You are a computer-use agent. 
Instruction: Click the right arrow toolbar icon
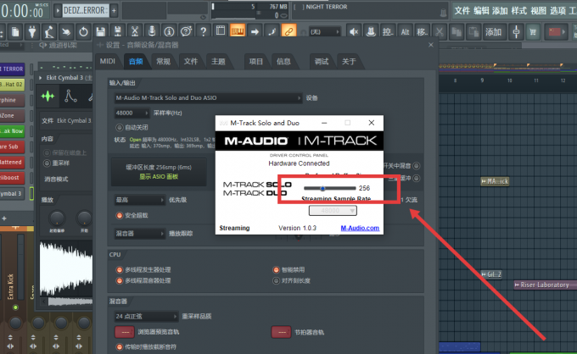point(255,31)
